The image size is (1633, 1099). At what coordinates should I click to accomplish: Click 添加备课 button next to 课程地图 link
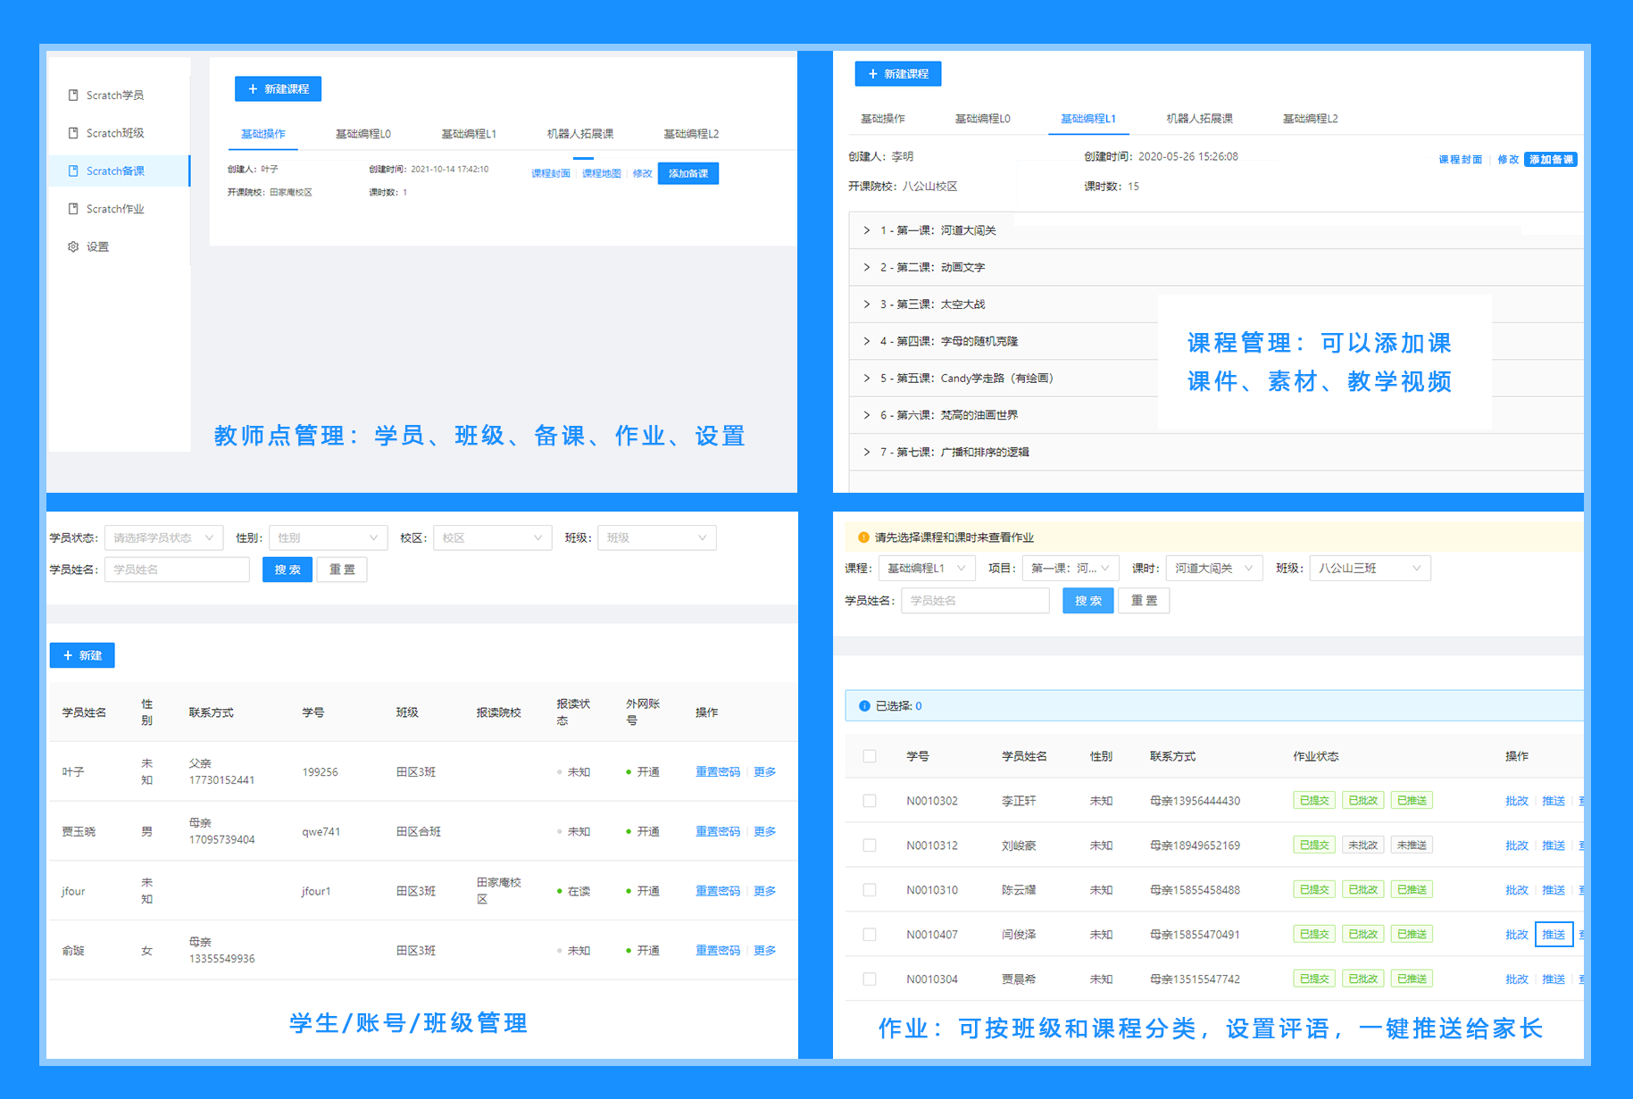(x=688, y=173)
